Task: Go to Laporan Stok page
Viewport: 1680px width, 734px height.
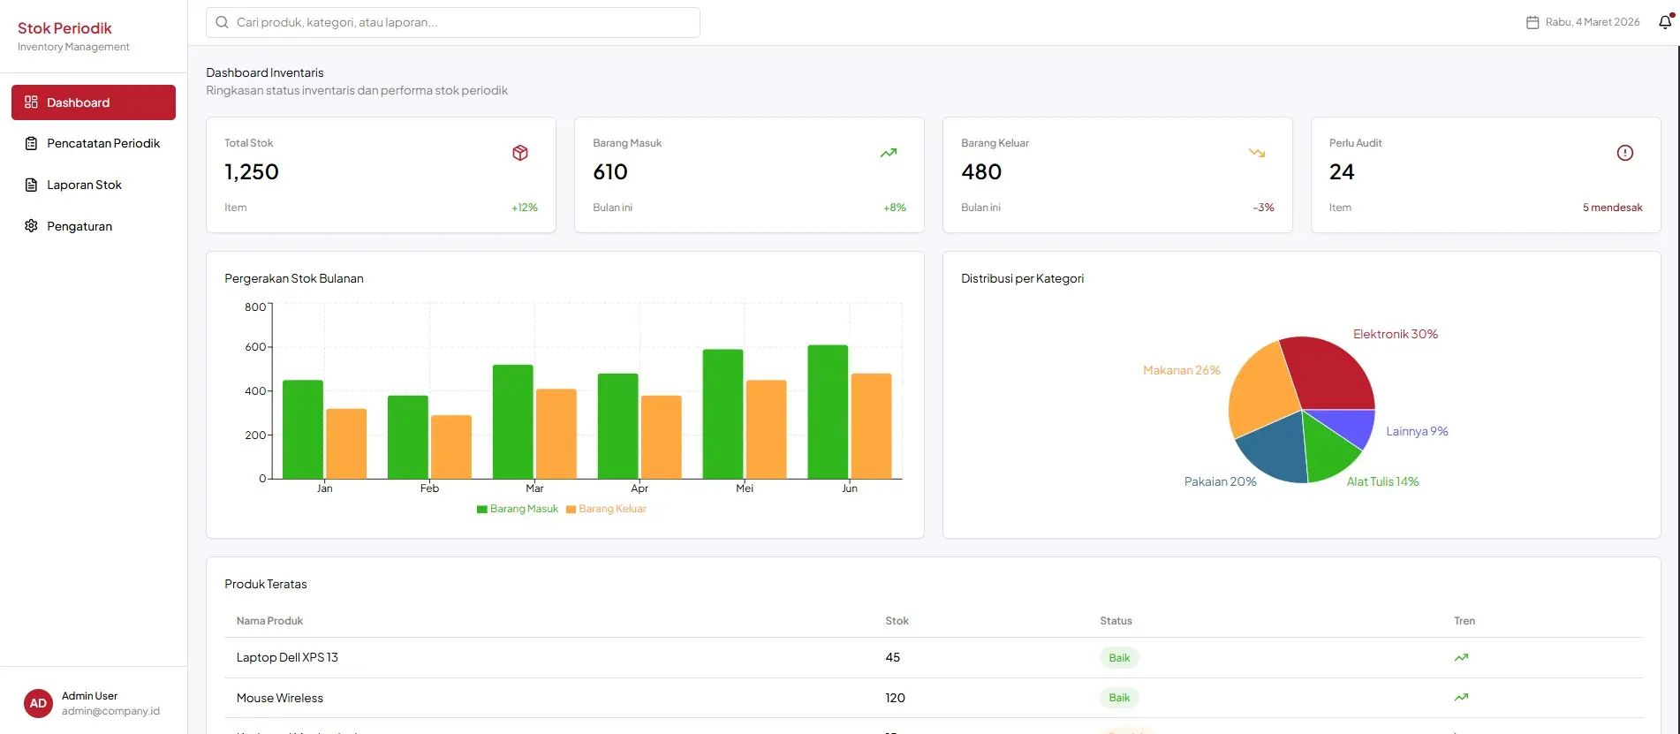Action: [x=85, y=185]
